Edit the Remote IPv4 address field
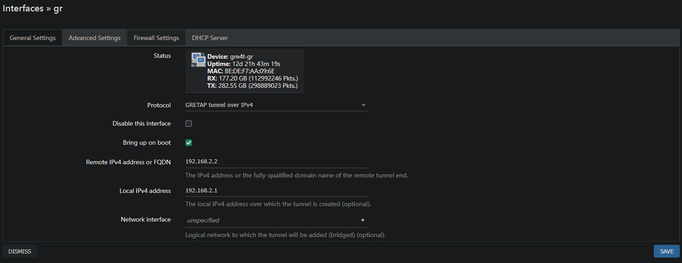Image resolution: width=682 pixels, height=263 pixels. tap(276, 161)
